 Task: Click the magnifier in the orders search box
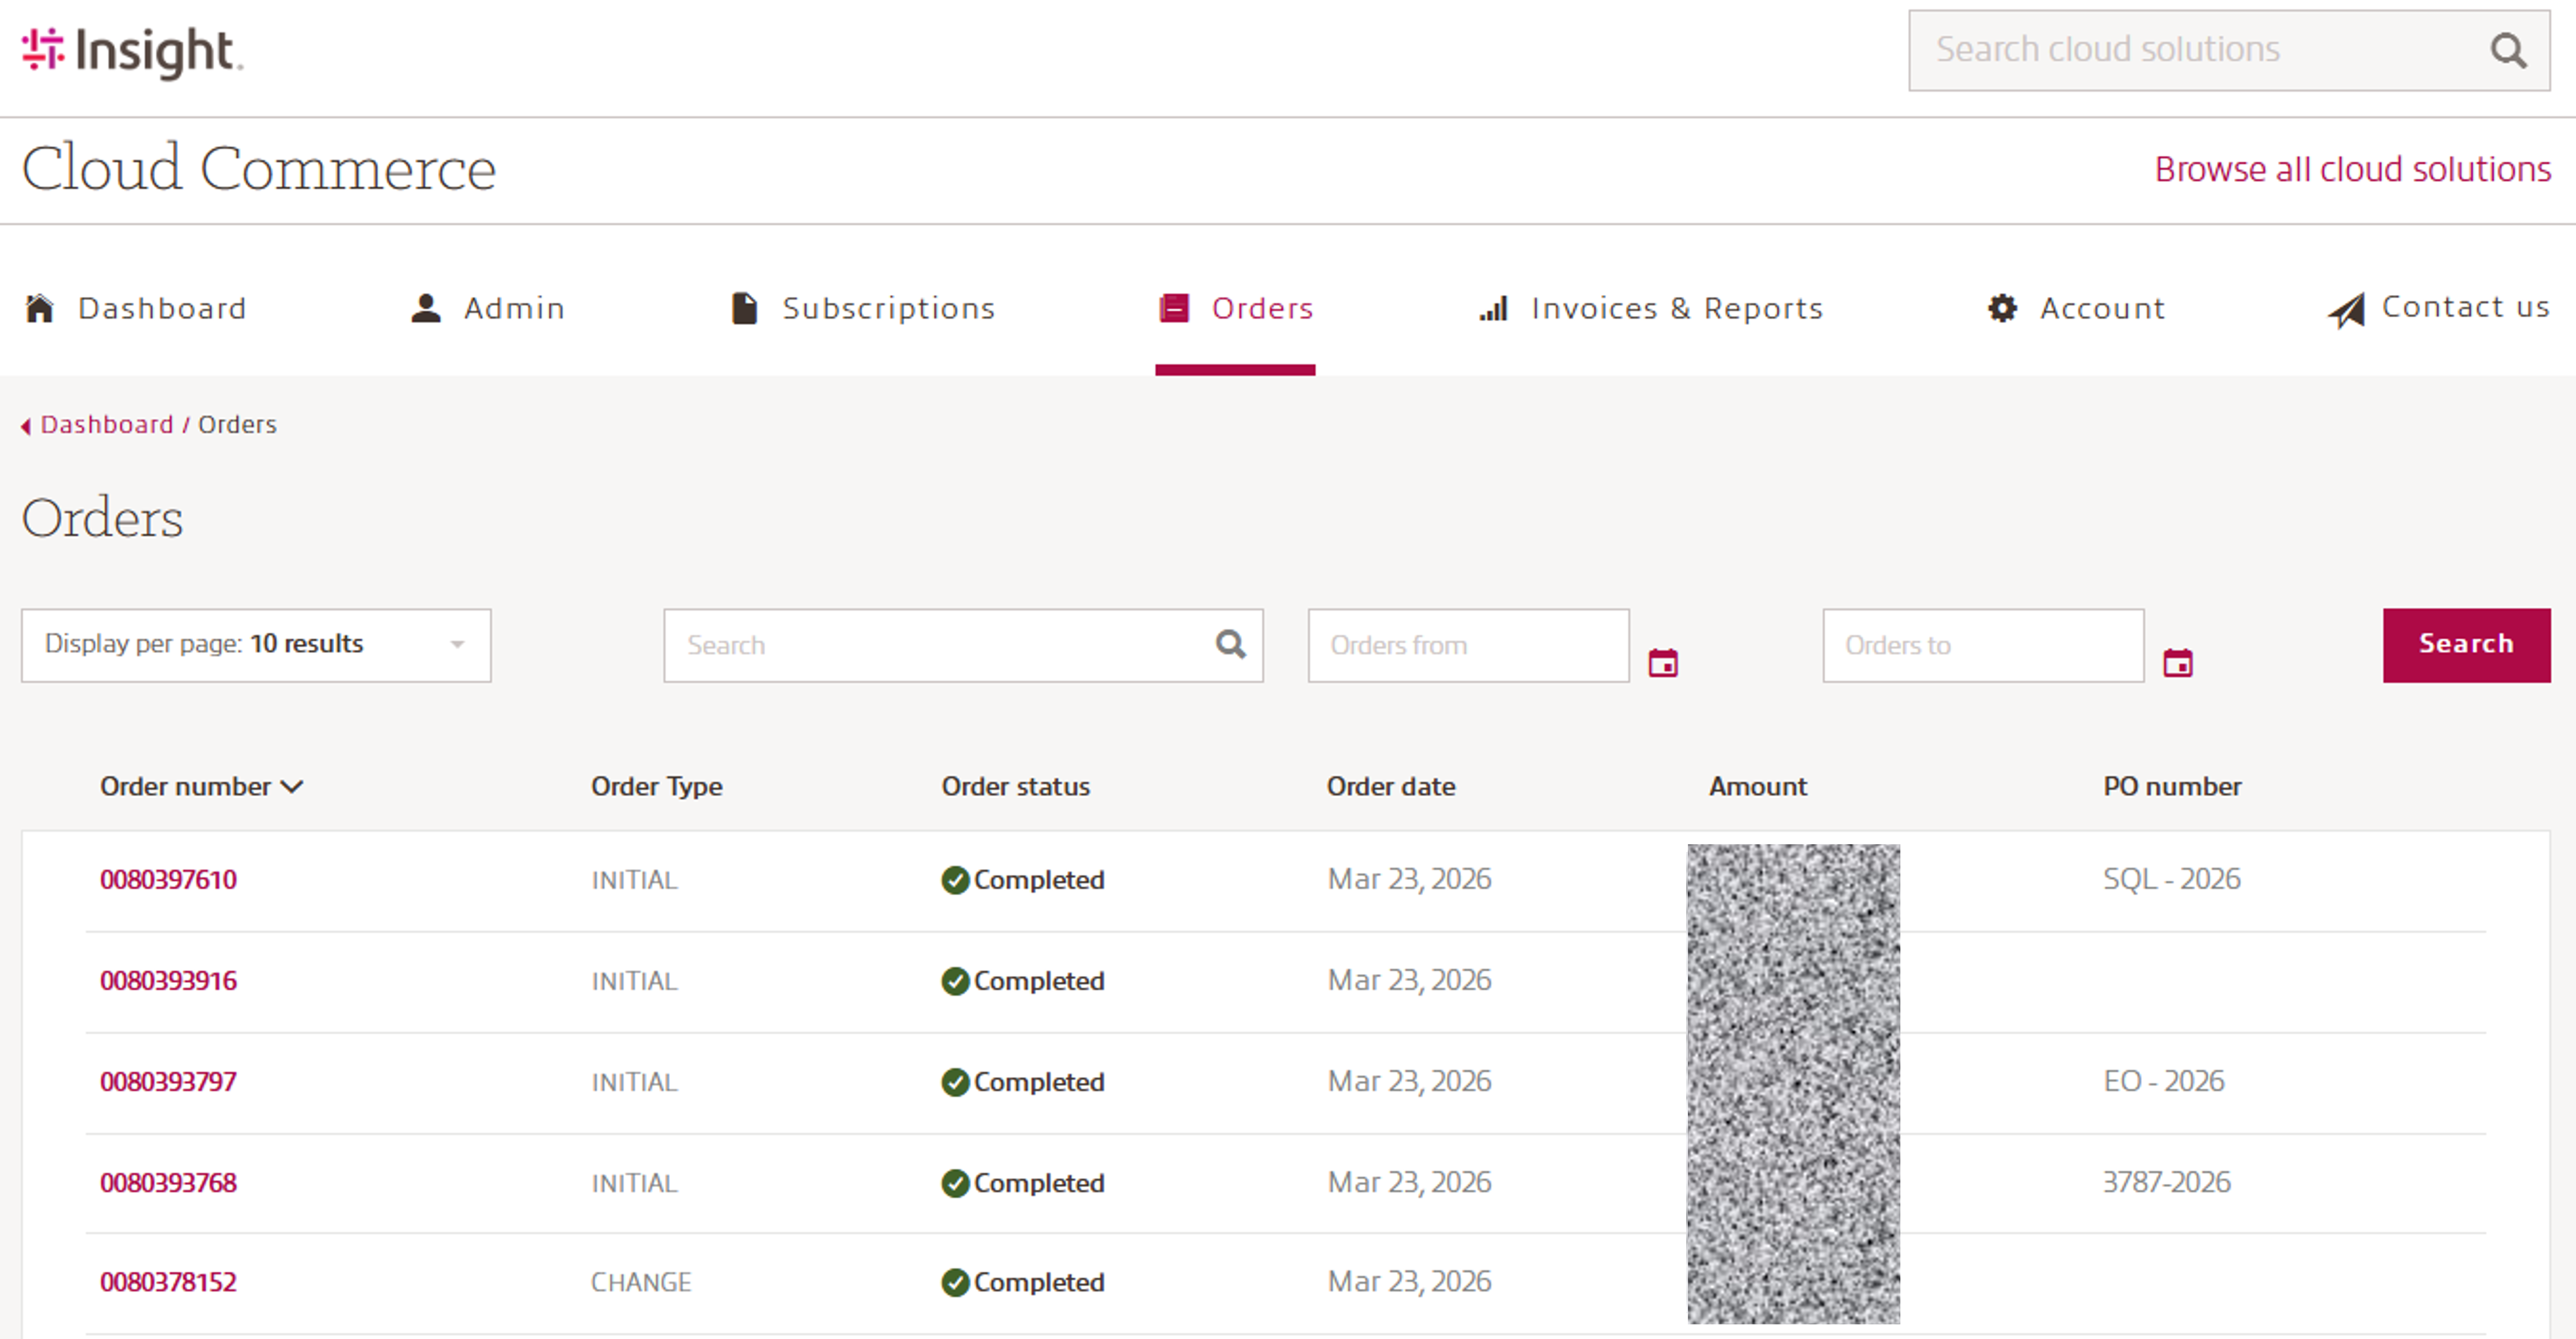coord(1230,644)
